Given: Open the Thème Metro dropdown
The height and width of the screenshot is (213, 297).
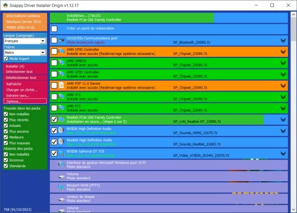Looking at the screenshot, I should (x=25, y=52).
